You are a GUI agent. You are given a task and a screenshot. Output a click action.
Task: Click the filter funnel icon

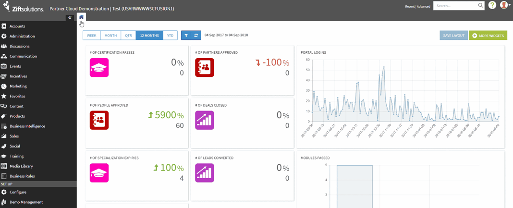[x=186, y=36]
